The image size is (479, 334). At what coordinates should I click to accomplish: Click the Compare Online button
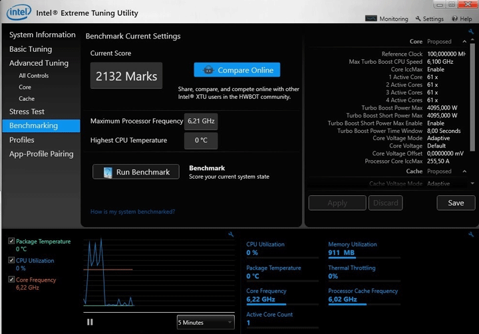[237, 70]
